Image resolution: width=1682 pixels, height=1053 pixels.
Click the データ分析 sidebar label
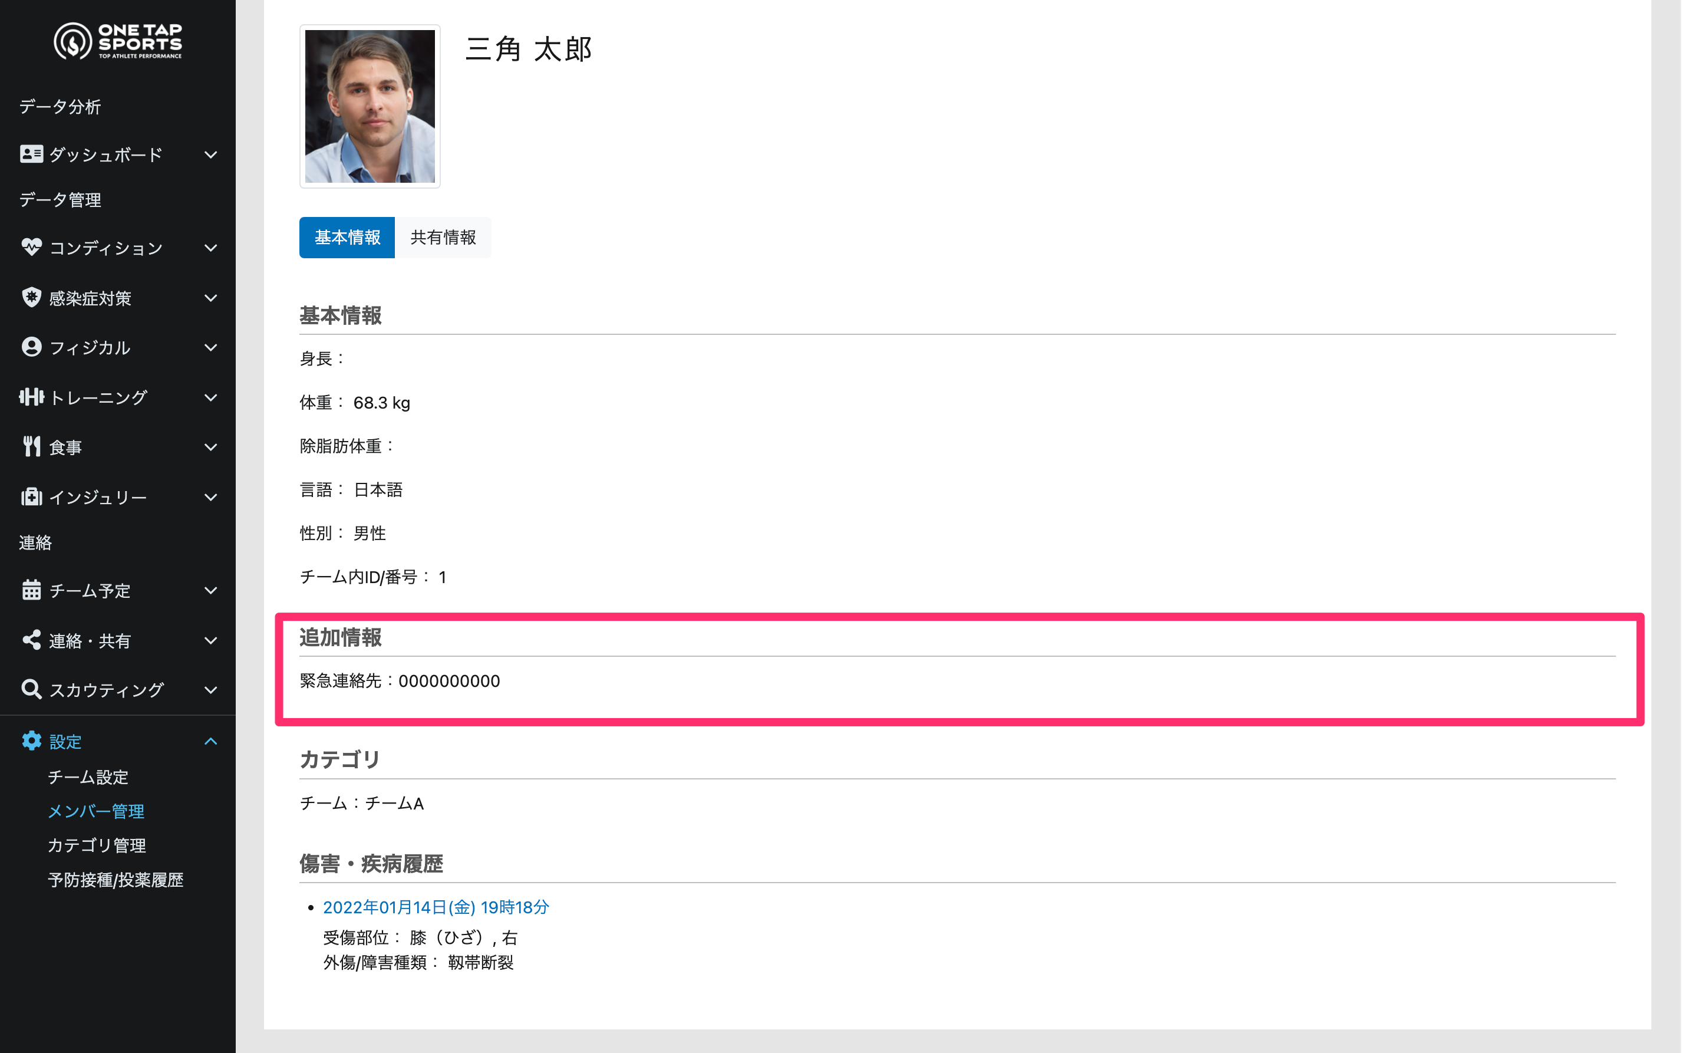pos(60,107)
